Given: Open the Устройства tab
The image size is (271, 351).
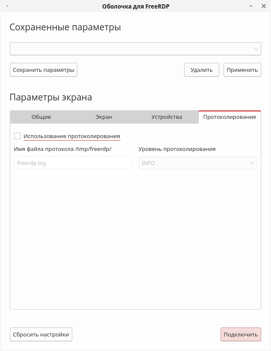Looking at the screenshot, I should 167,117.
